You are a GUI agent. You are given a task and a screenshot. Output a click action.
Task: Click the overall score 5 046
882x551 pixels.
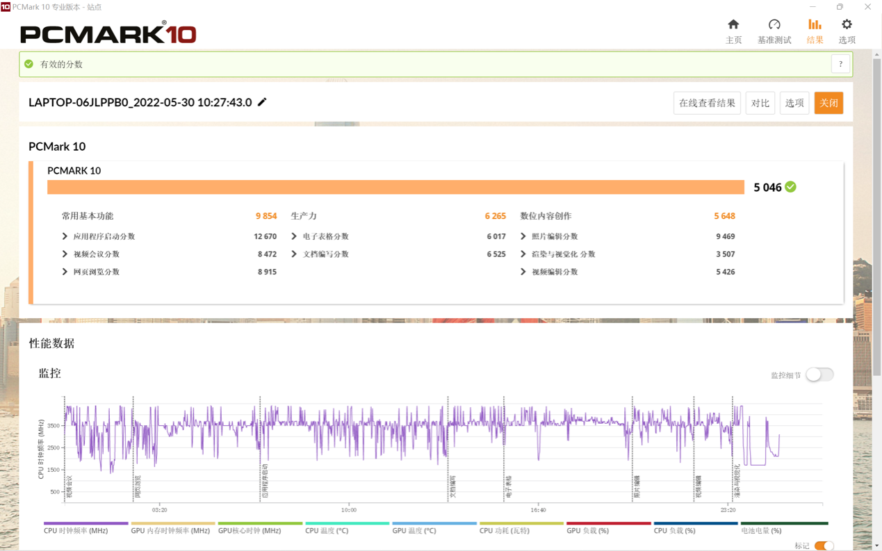click(767, 188)
